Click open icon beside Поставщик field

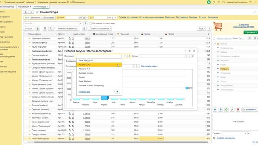tap(129, 56)
